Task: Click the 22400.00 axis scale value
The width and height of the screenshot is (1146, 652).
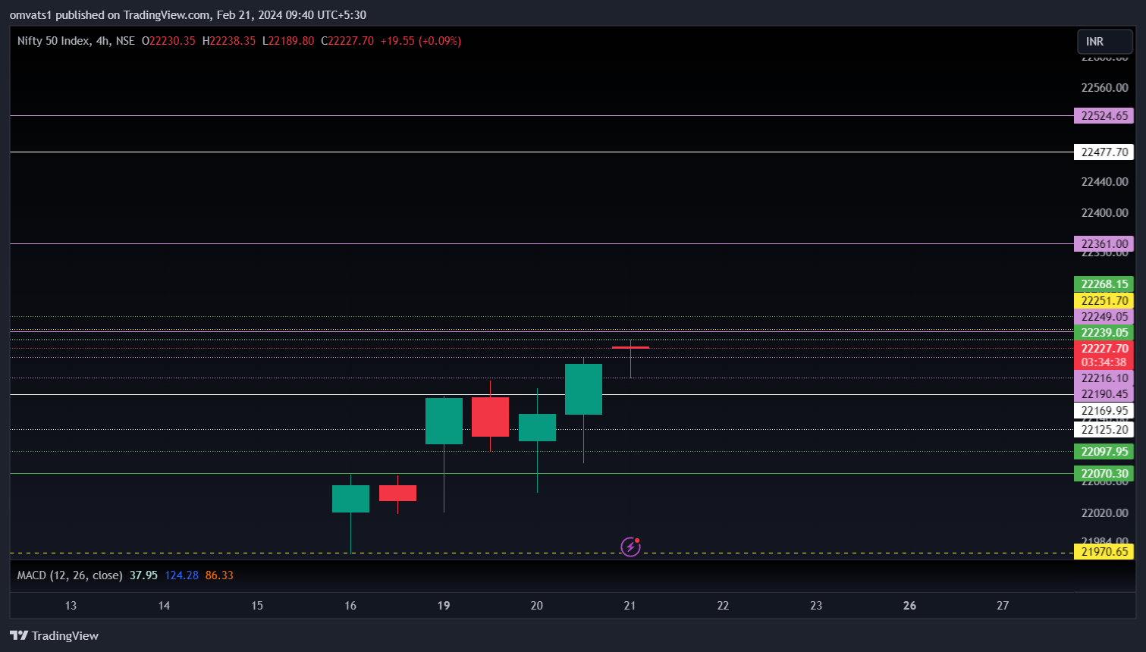Action: [x=1104, y=213]
